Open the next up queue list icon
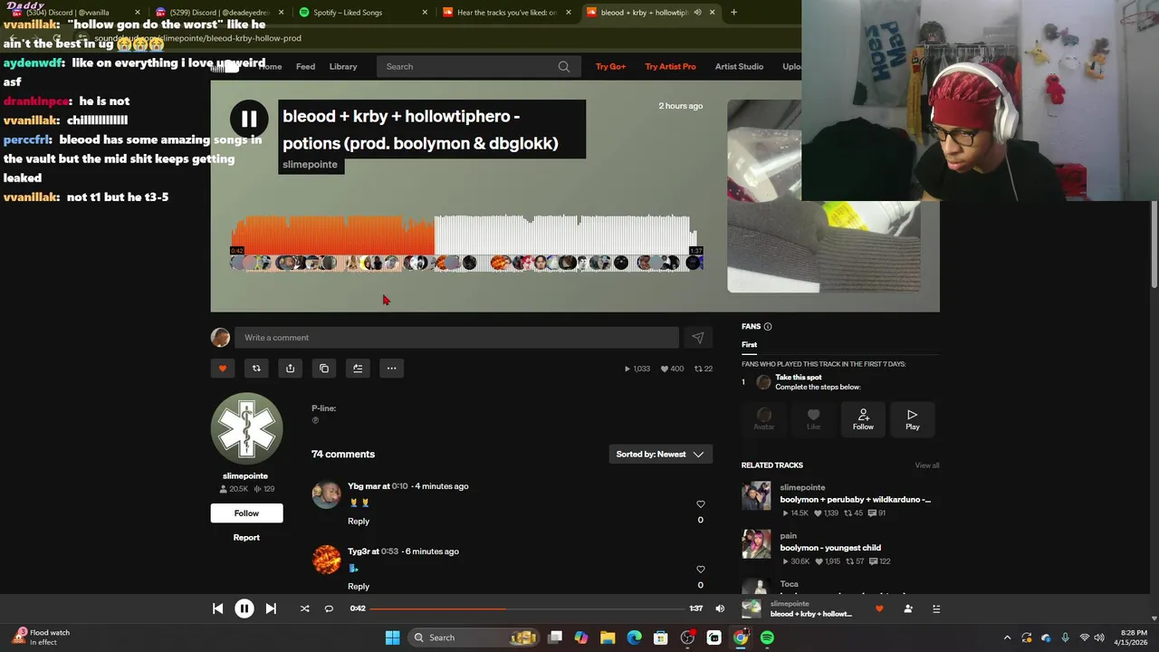The image size is (1159, 652). 936,609
